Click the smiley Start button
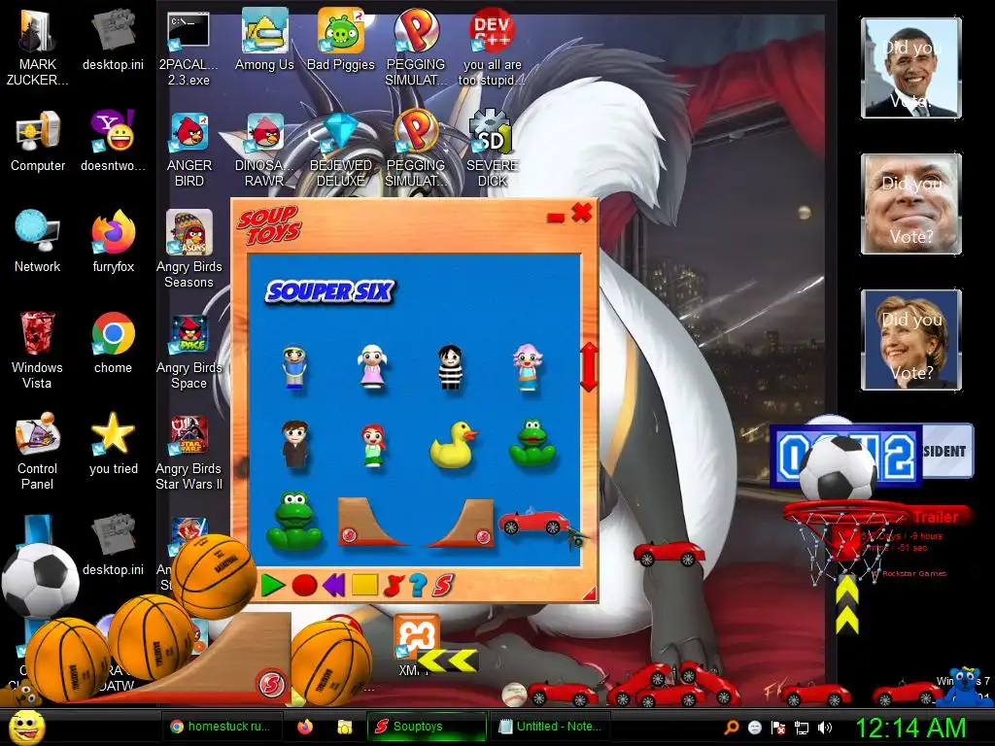 click(26, 728)
